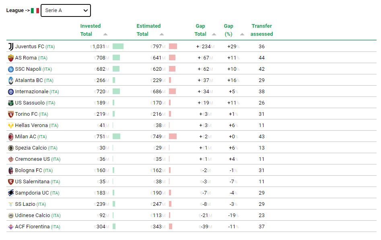Open the Atalanta BC team link
Viewport: 381px width, 240px height.
pyautogui.click(x=29, y=80)
